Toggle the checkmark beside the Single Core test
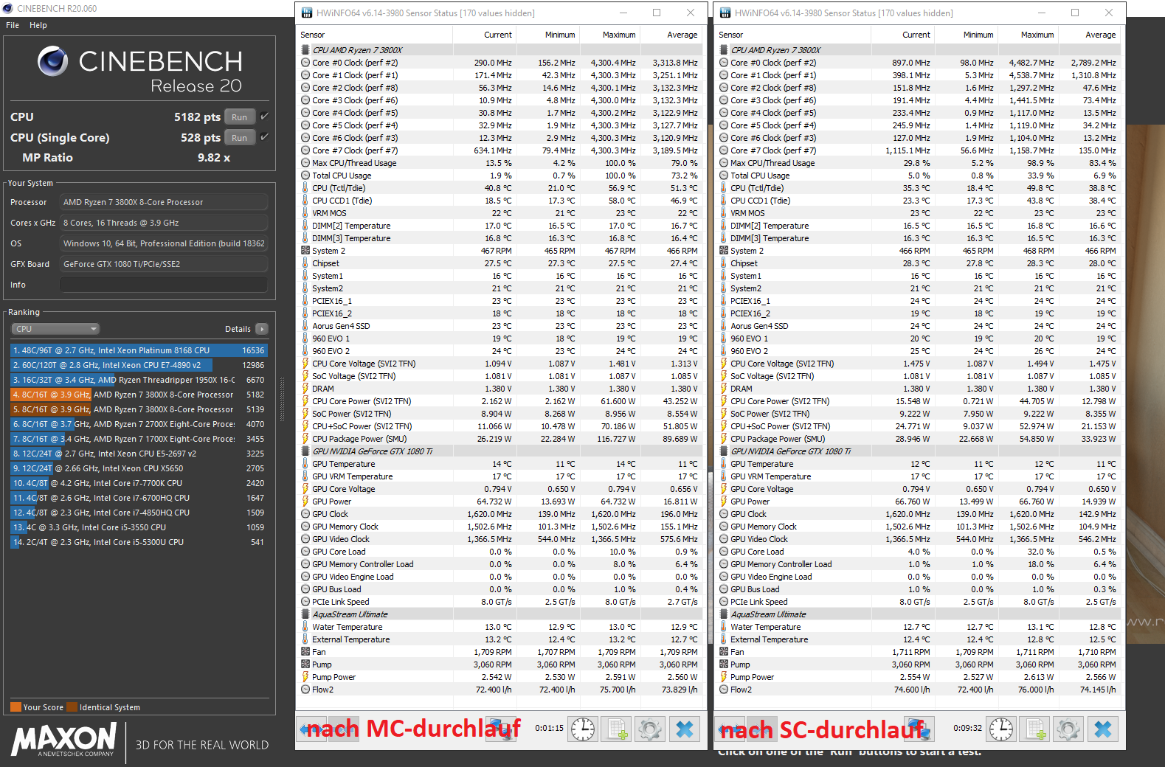Screen dimensions: 1165x767 pyautogui.click(x=265, y=137)
